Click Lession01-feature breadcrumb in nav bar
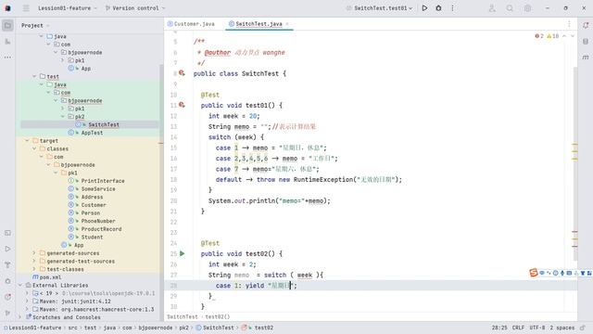 [x=32, y=328]
